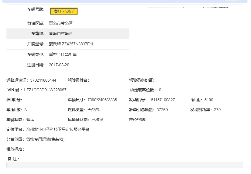The width and height of the screenshot is (251, 174).
Task: Click the engine number 161157100827
Action: (x=161, y=100)
